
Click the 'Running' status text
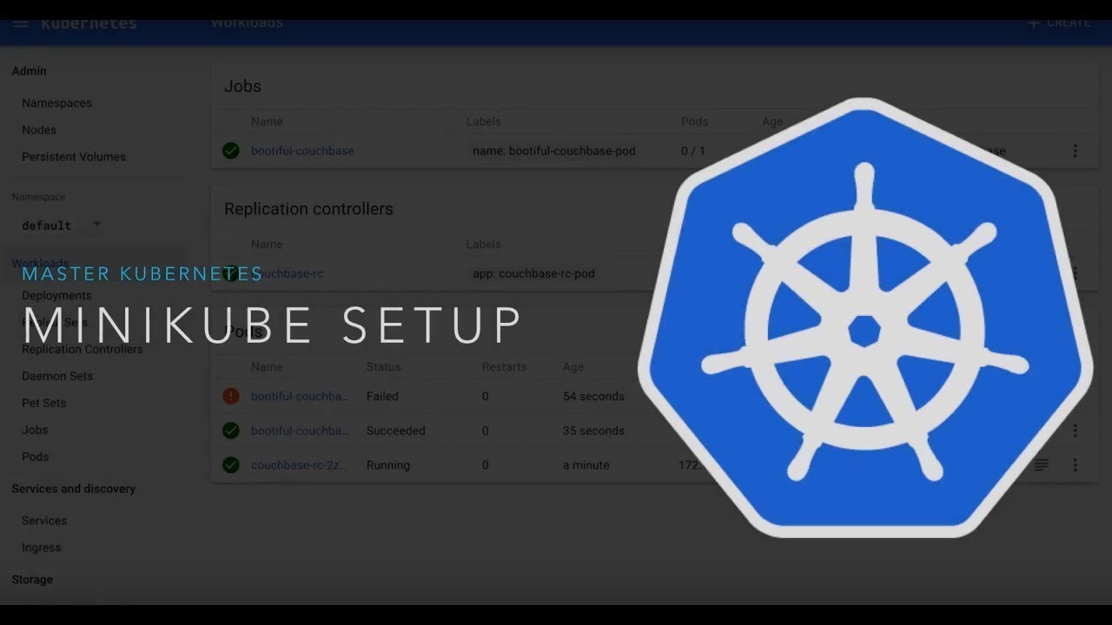pyautogui.click(x=388, y=465)
